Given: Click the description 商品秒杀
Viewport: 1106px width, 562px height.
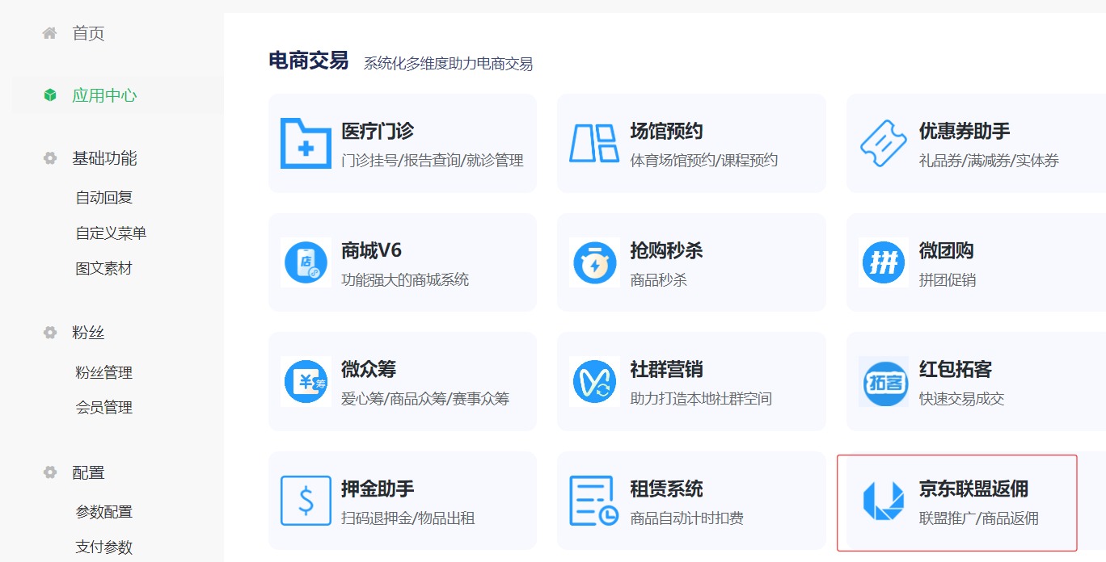Looking at the screenshot, I should click(658, 280).
